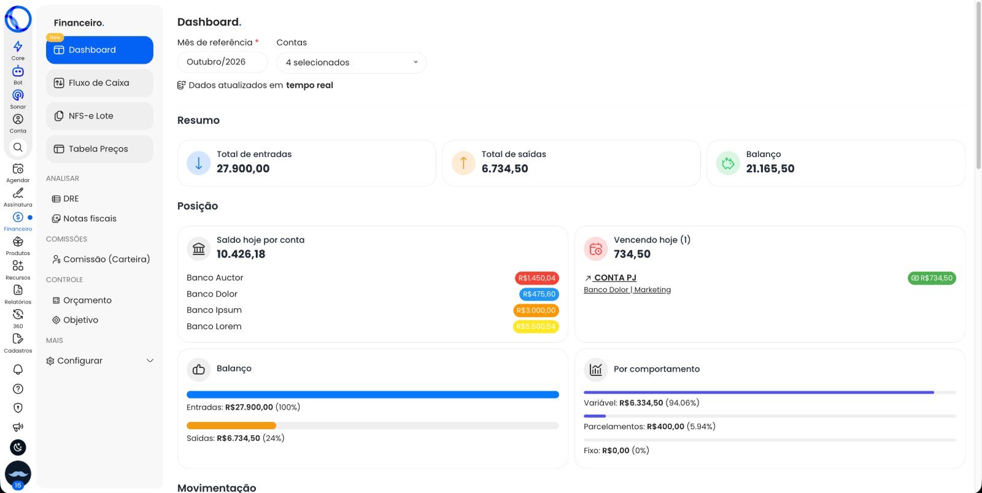982x493 pixels.
Task: Open Notas fiscais page
Action: pos(84,218)
